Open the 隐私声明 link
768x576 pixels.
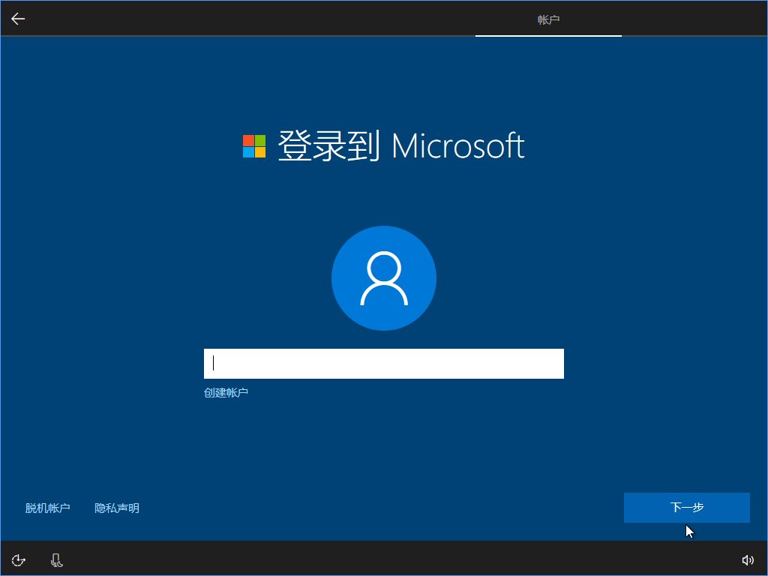point(117,508)
